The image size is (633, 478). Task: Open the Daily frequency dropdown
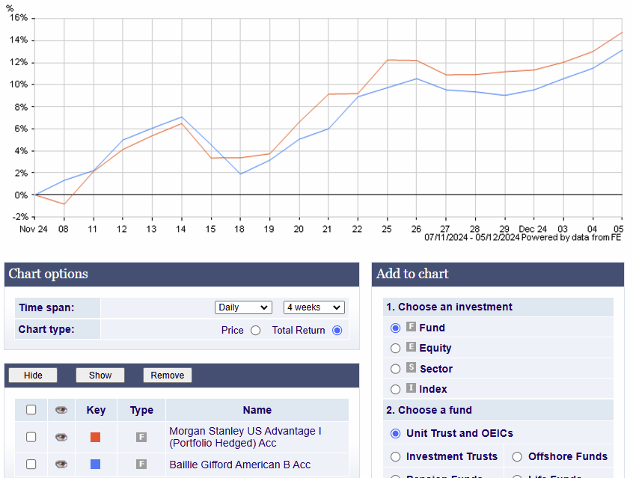(x=243, y=307)
